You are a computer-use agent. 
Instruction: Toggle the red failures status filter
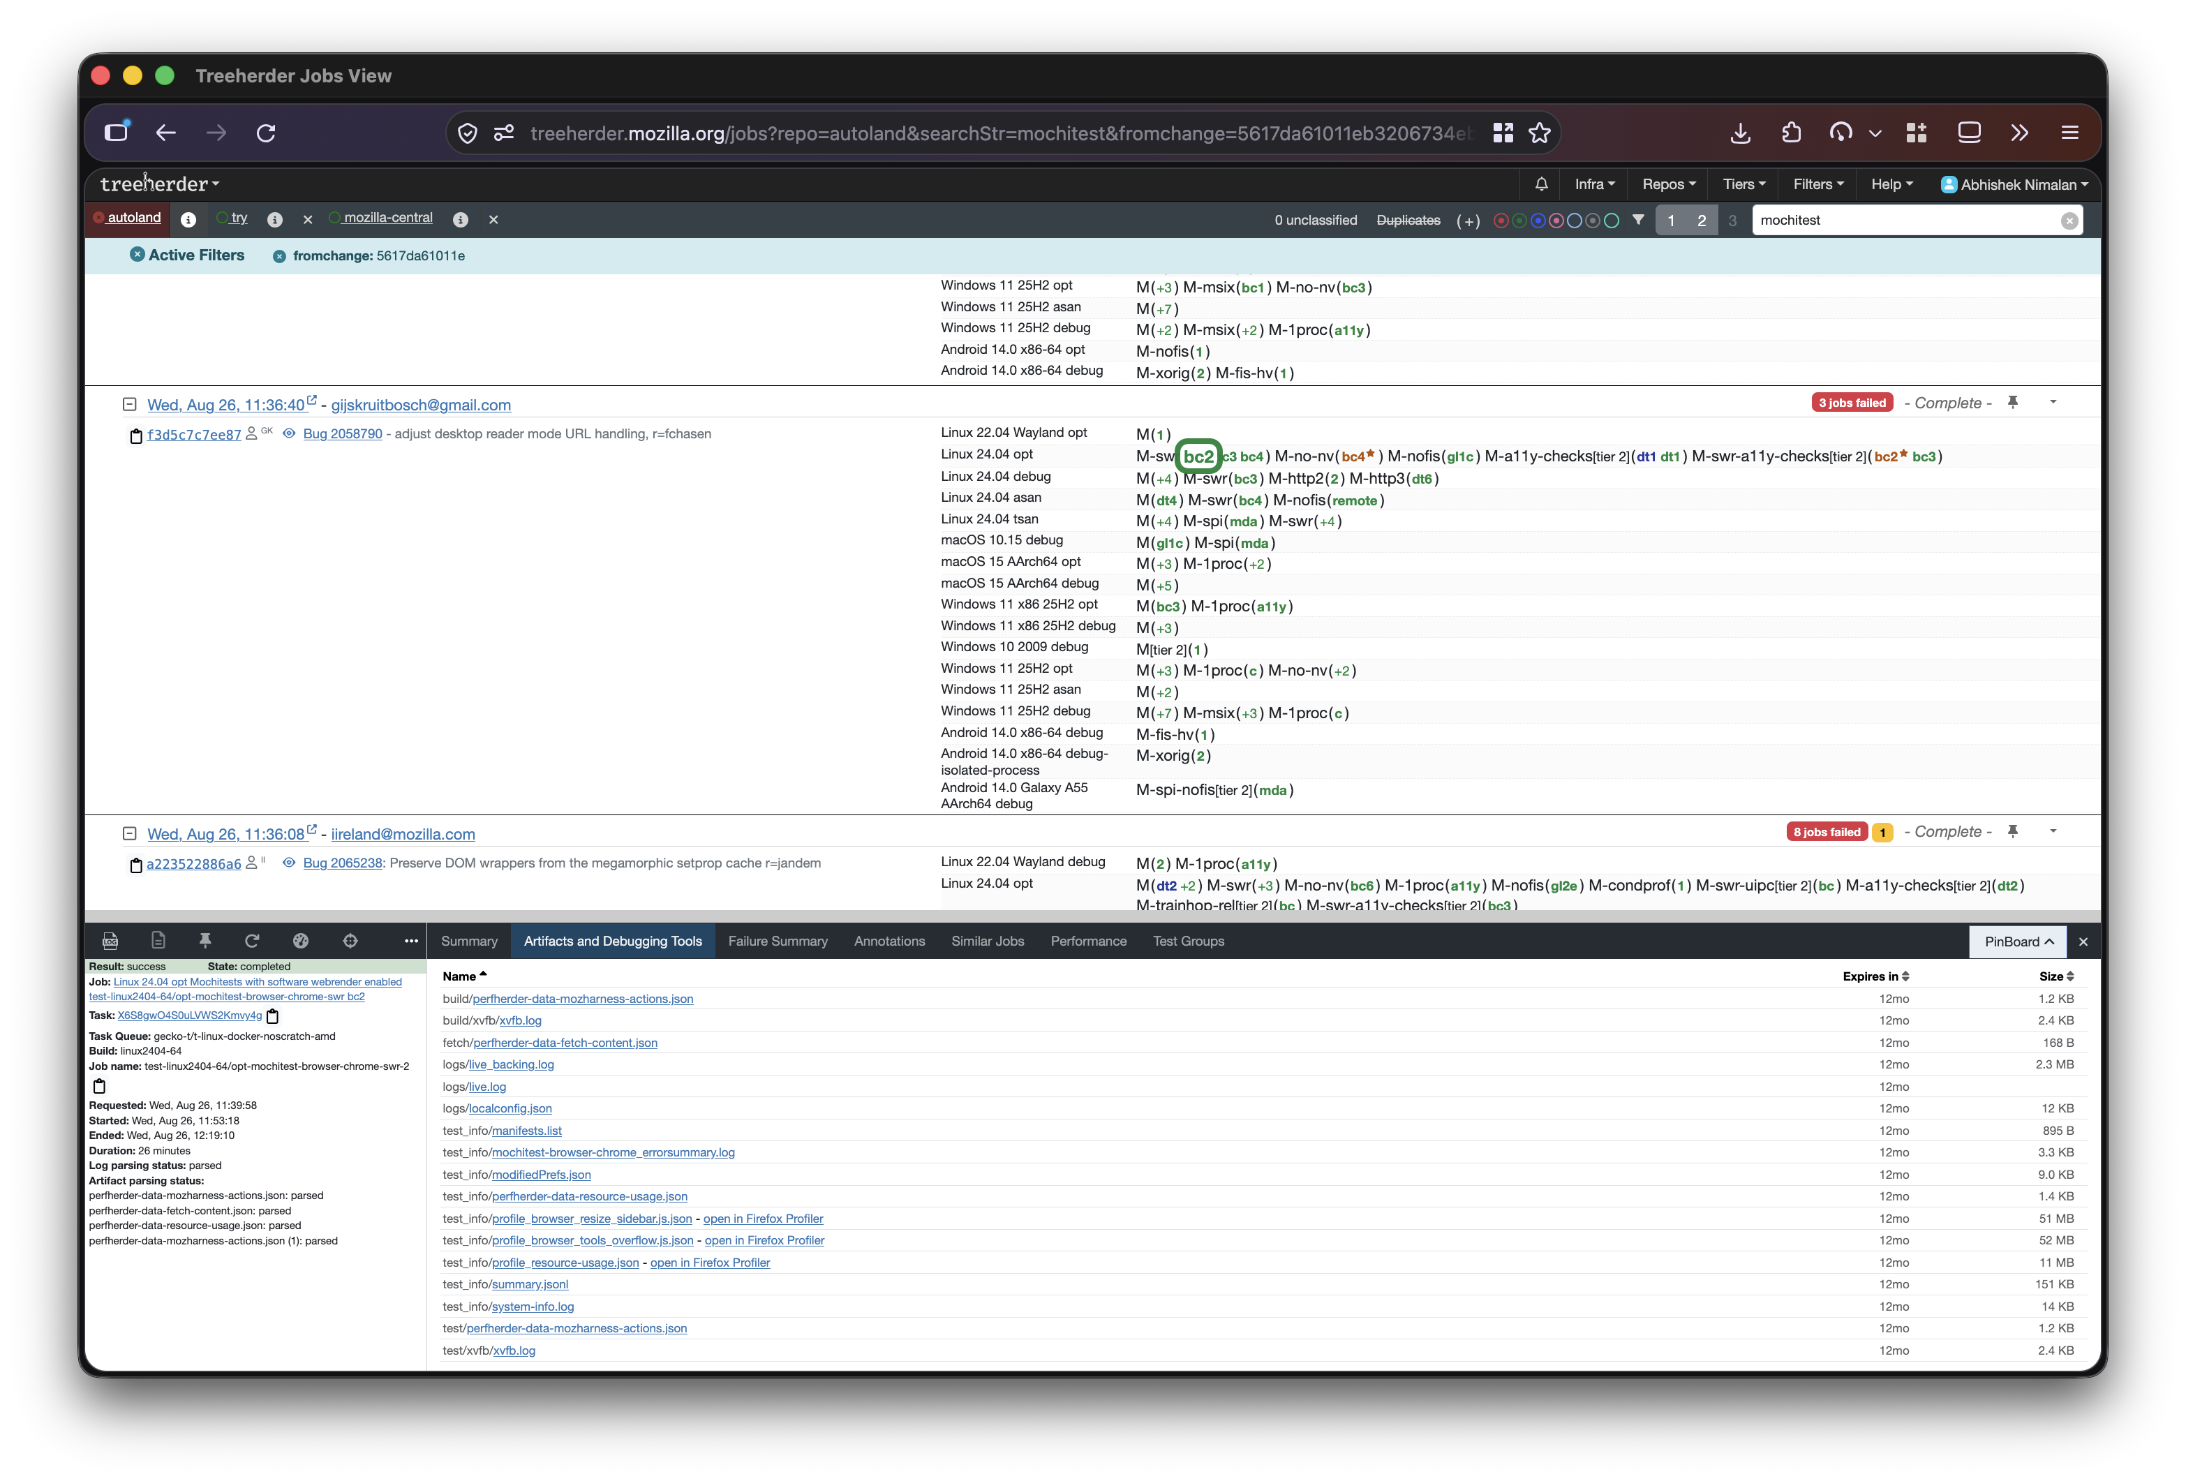pyautogui.click(x=1501, y=221)
